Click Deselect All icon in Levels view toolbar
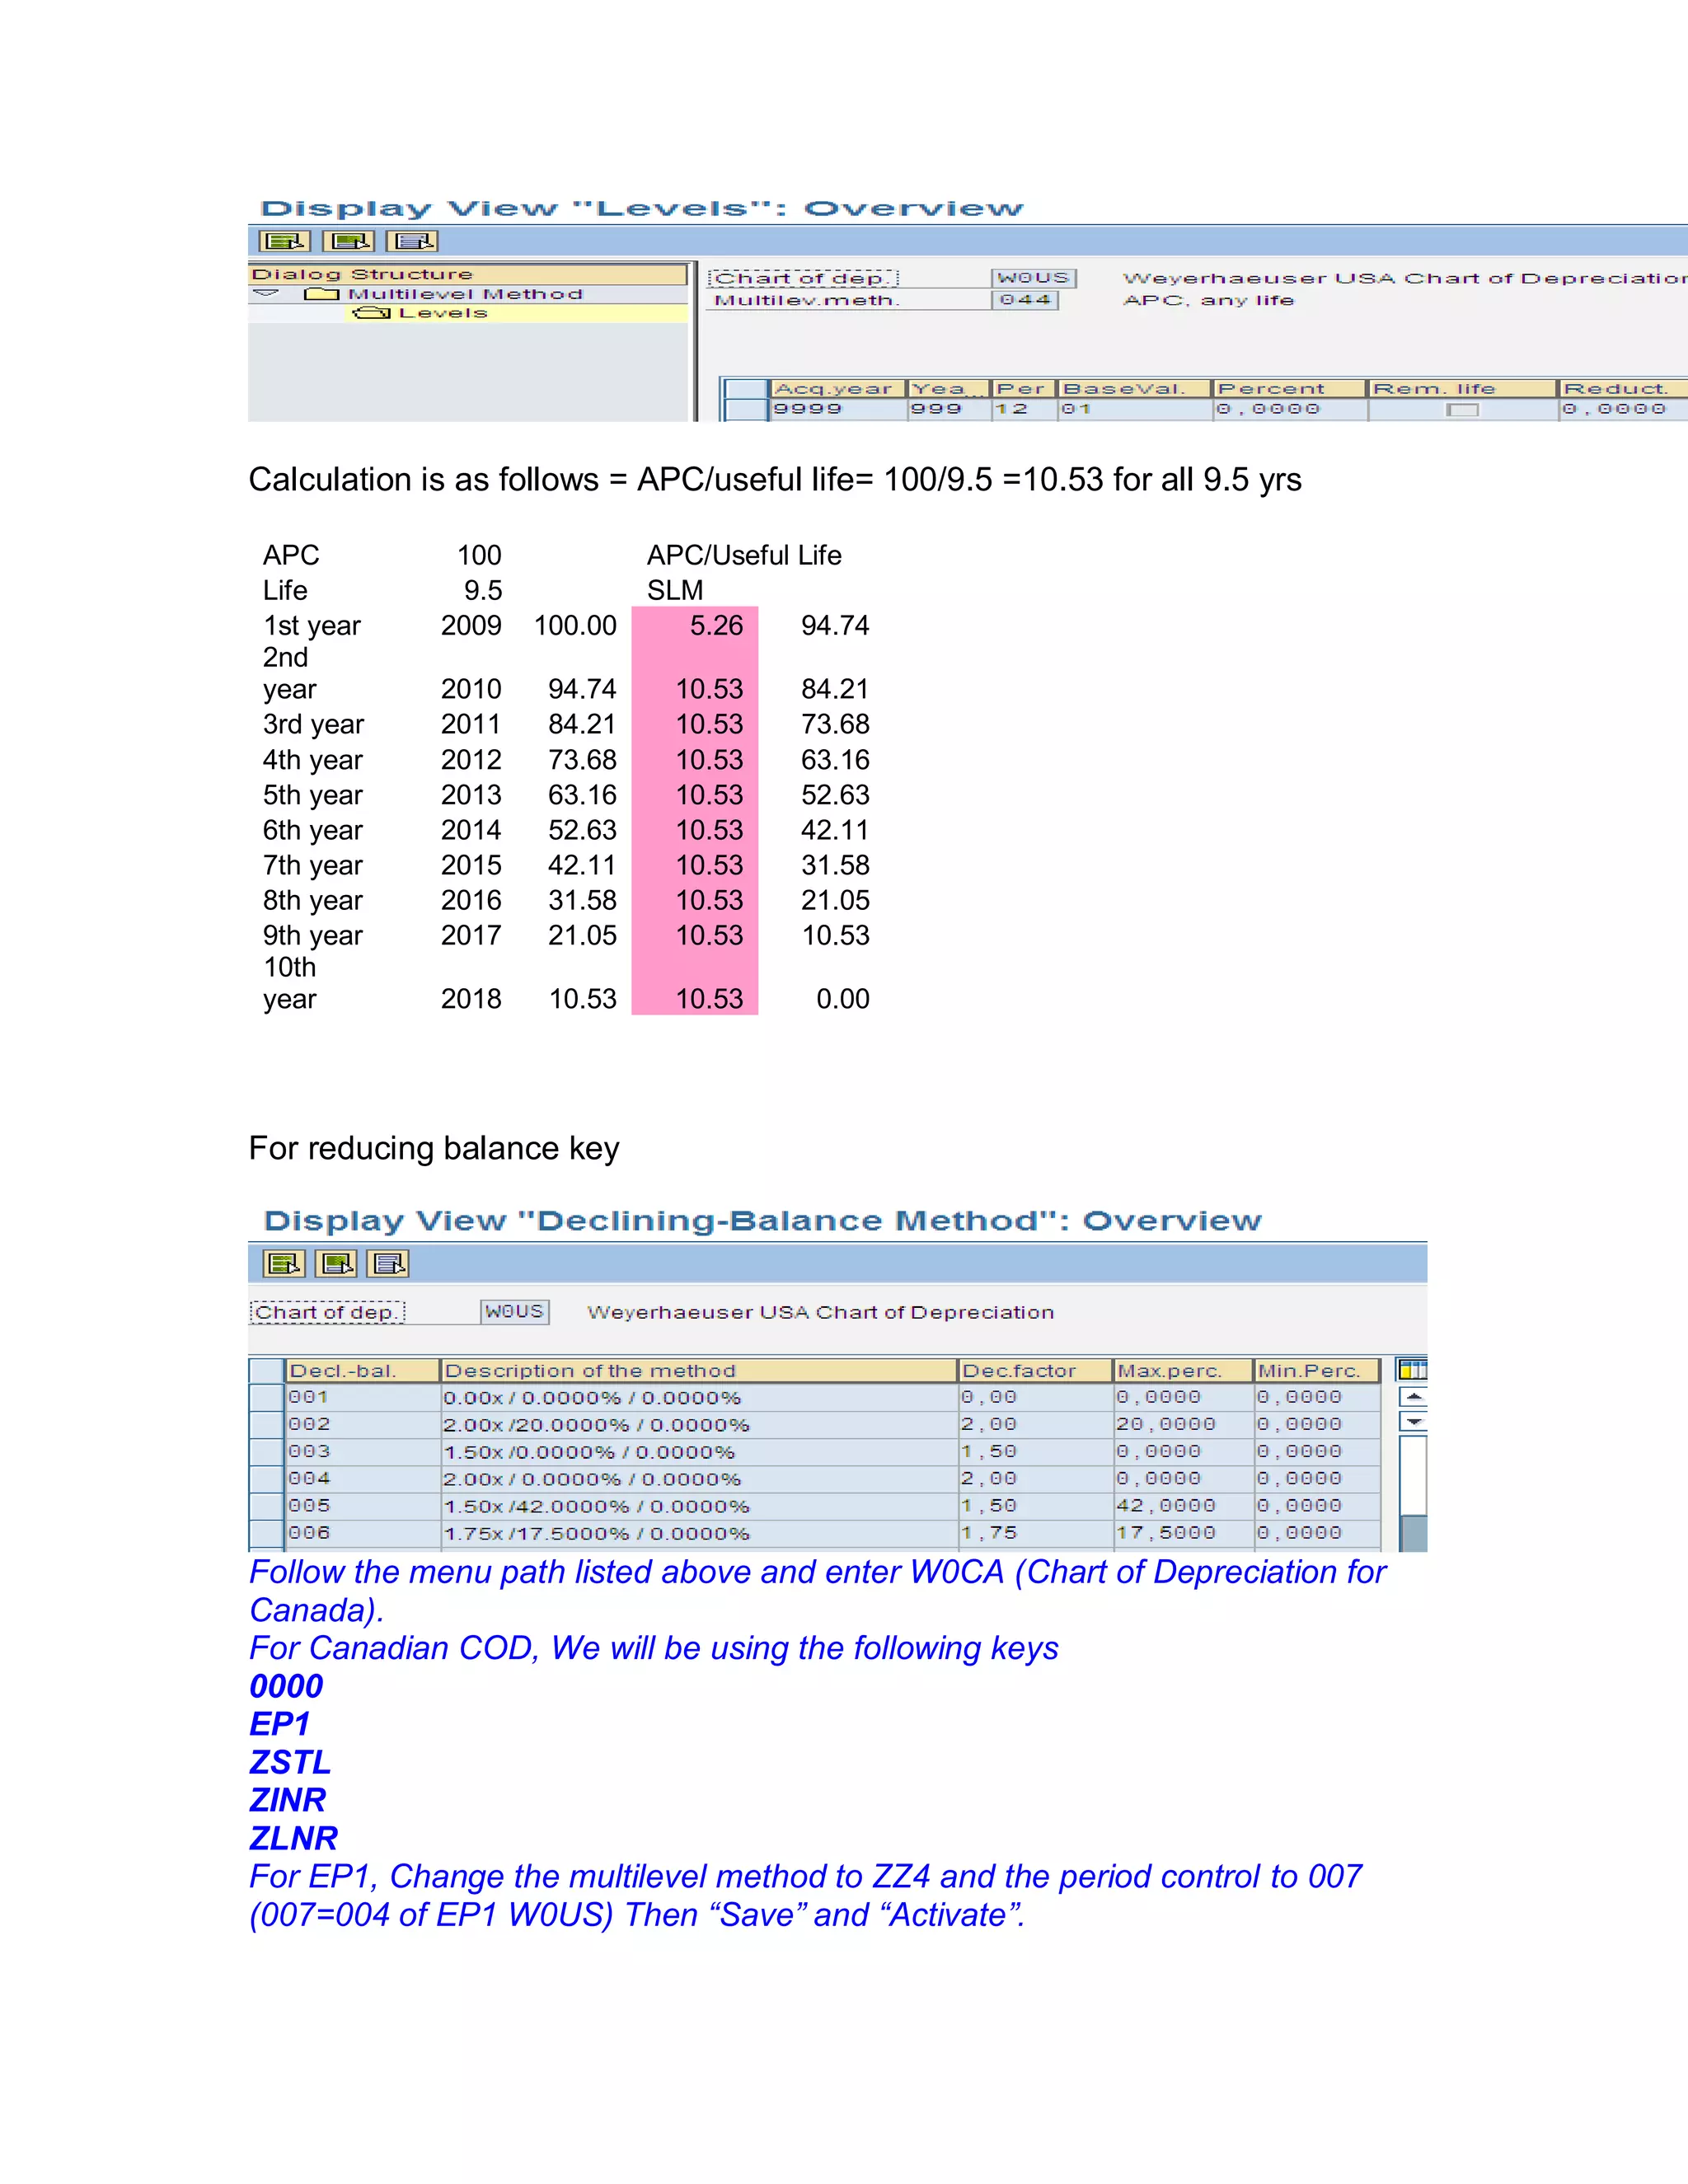Image resolution: width=1688 pixels, height=2184 pixels. 412,241
